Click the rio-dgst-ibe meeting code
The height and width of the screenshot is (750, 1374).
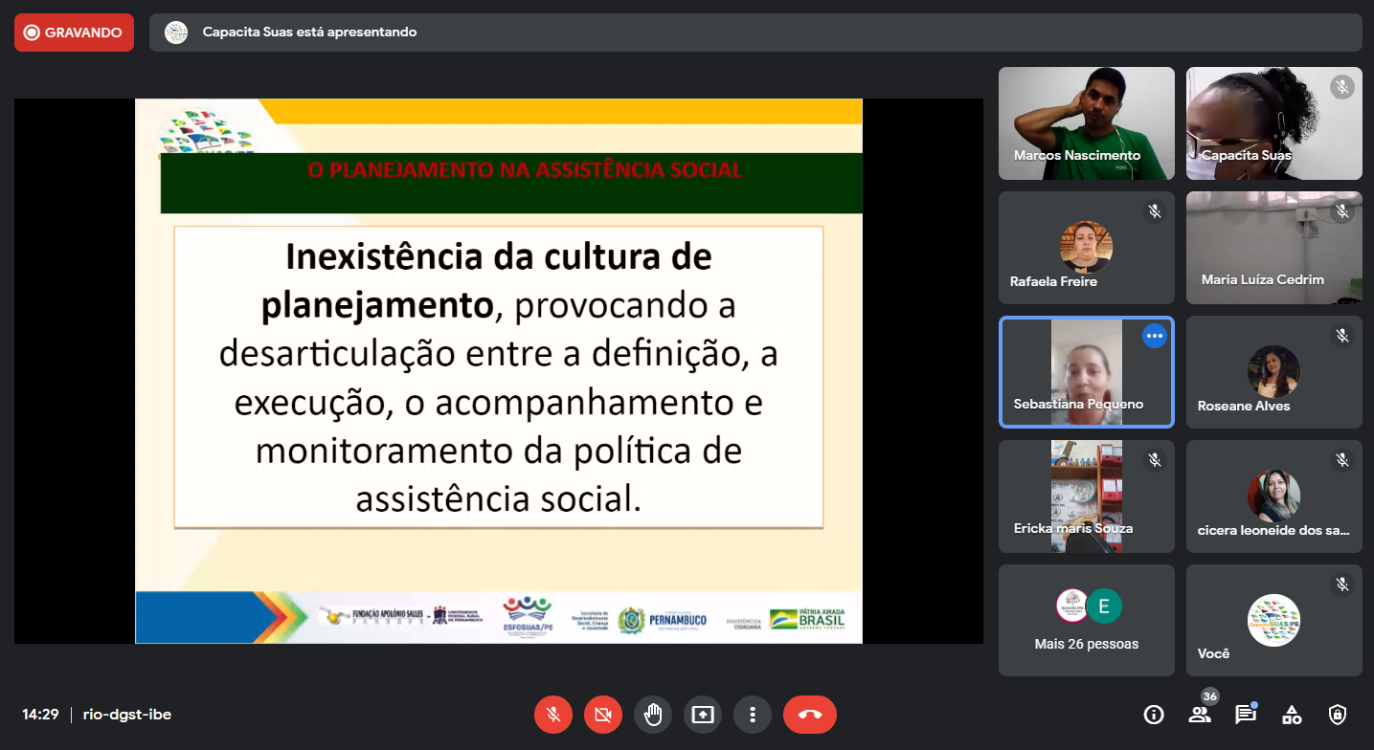[127, 715]
